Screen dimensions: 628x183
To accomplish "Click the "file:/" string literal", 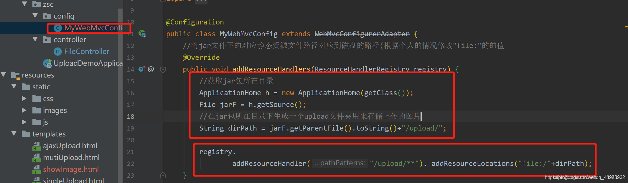I will tap(534, 164).
